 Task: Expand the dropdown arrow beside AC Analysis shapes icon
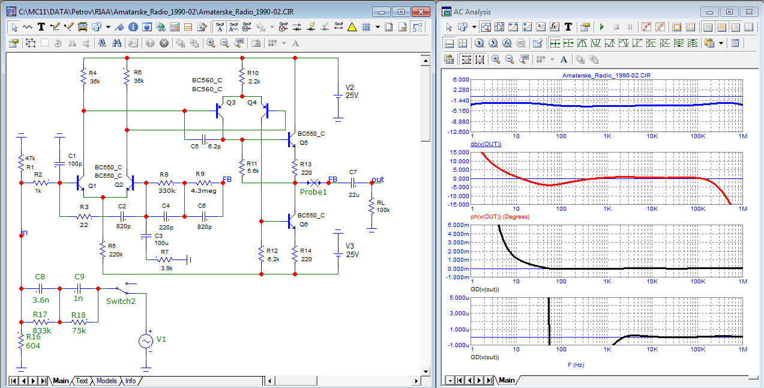(474, 27)
